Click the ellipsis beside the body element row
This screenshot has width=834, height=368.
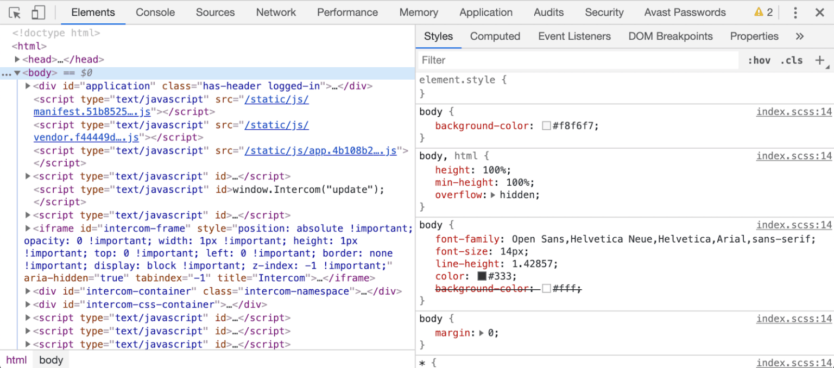coord(7,73)
